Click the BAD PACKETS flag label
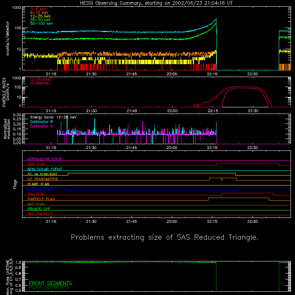 40,214
